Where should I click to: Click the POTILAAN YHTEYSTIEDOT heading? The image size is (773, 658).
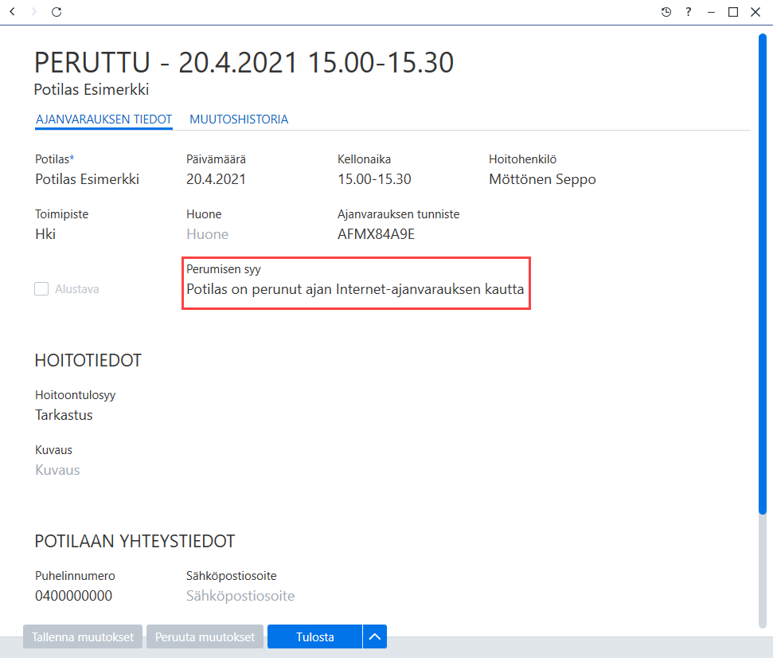click(x=135, y=542)
